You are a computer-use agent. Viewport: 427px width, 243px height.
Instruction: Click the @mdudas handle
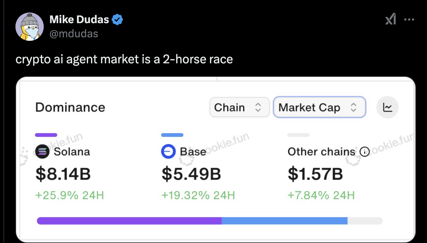pyautogui.click(x=74, y=33)
